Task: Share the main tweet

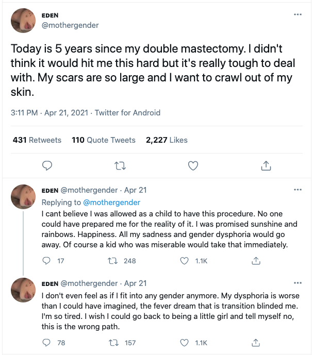Action: (x=266, y=165)
